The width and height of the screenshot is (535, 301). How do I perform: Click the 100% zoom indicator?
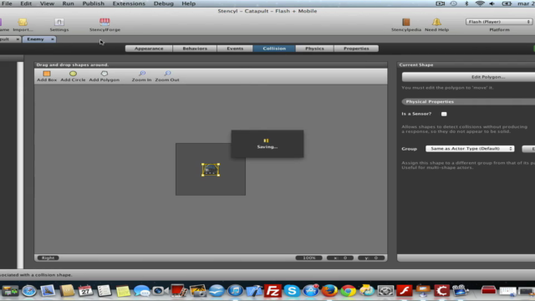coord(308,258)
